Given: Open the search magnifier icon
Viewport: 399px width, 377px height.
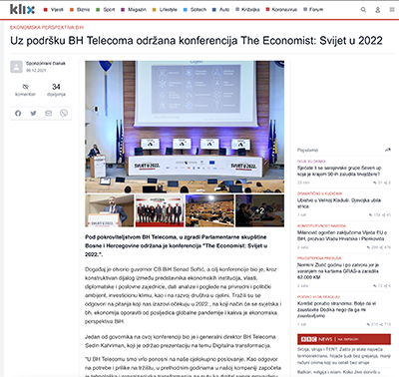Looking at the screenshot, I should tap(363, 10).
